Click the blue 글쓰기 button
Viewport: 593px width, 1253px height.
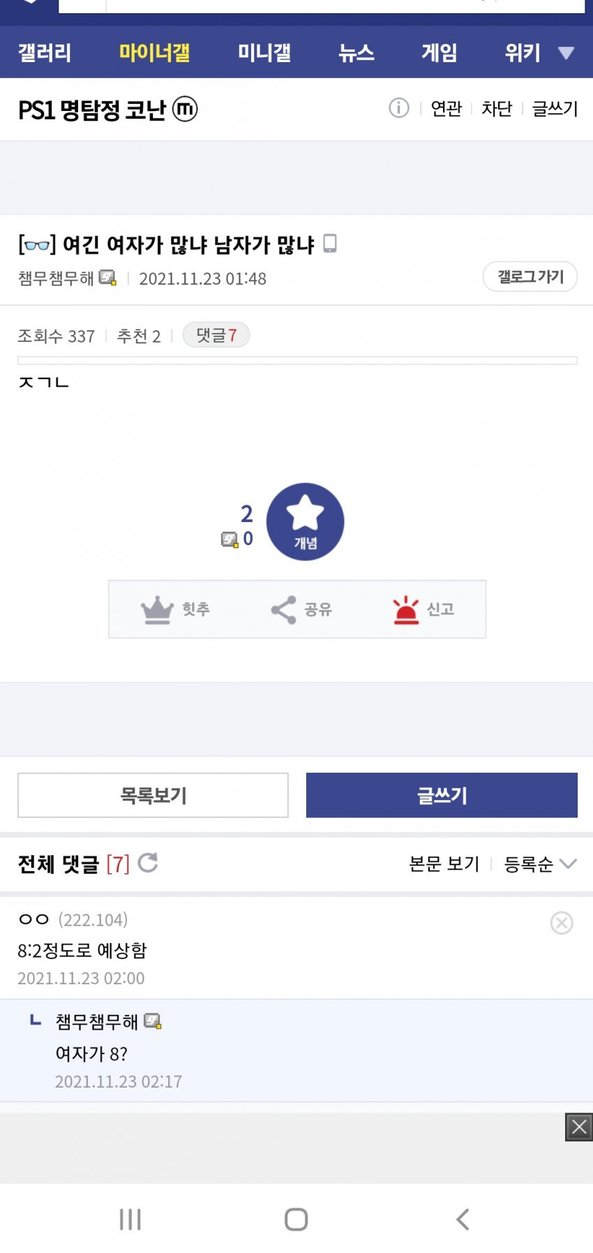pos(442,795)
